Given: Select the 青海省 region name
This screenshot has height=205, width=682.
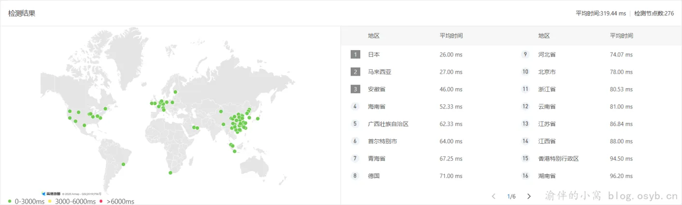Looking at the screenshot, I should [x=377, y=158].
